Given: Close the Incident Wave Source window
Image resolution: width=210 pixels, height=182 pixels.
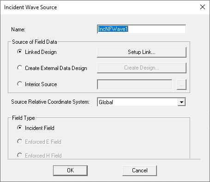Looking at the screenshot, I should [203, 7].
